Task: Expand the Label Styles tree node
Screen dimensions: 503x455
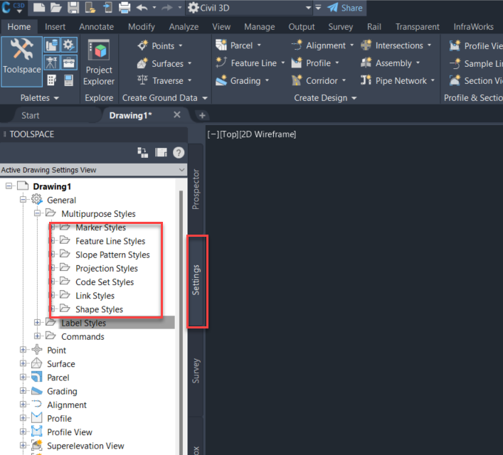Action: point(37,322)
